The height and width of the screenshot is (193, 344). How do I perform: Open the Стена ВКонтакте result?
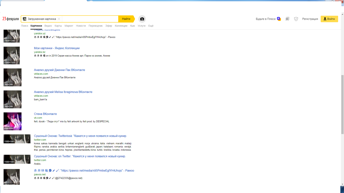(x=45, y=114)
